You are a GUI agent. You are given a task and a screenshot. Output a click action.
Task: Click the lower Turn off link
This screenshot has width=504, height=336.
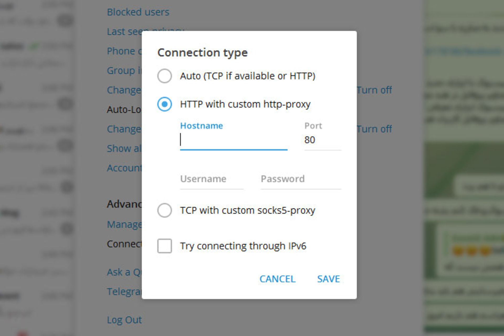[x=374, y=129]
